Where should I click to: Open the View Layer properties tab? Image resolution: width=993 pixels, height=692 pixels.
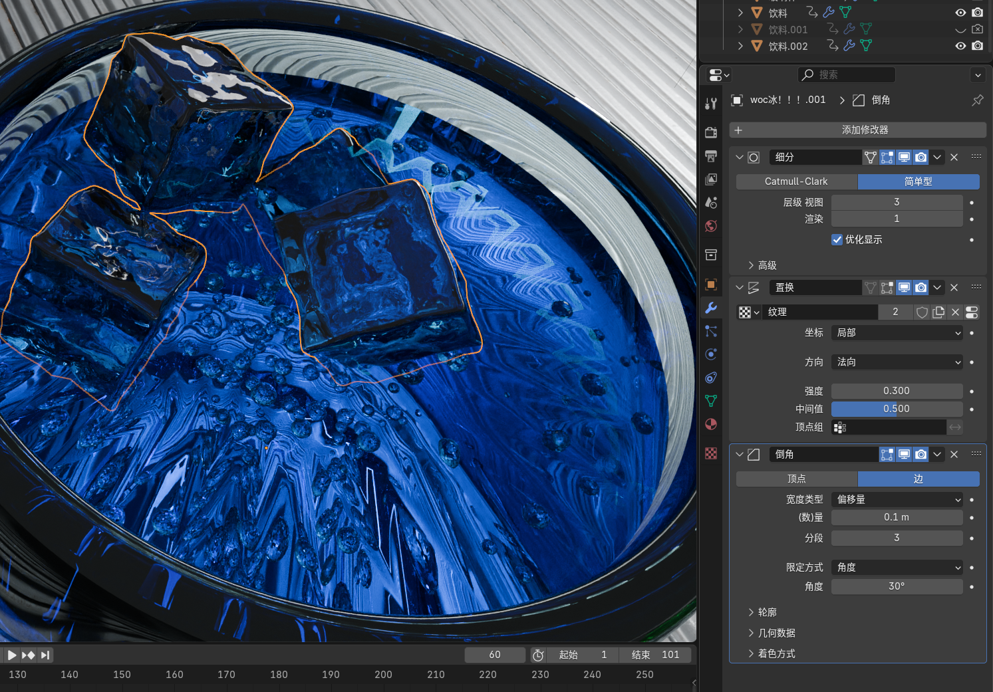point(711,179)
